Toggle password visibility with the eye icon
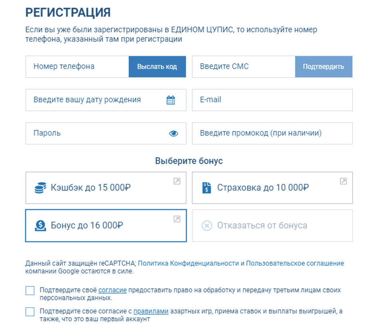376x324 pixels. (x=174, y=134)
